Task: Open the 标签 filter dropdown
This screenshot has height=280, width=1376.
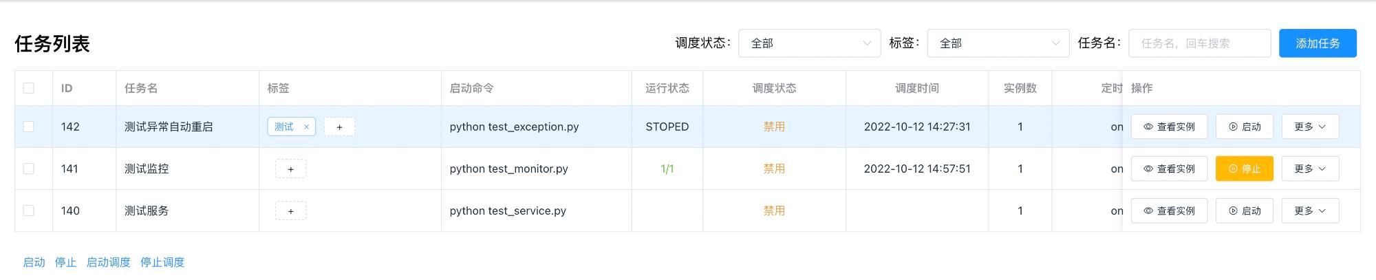Action: (x=998, y=43)
